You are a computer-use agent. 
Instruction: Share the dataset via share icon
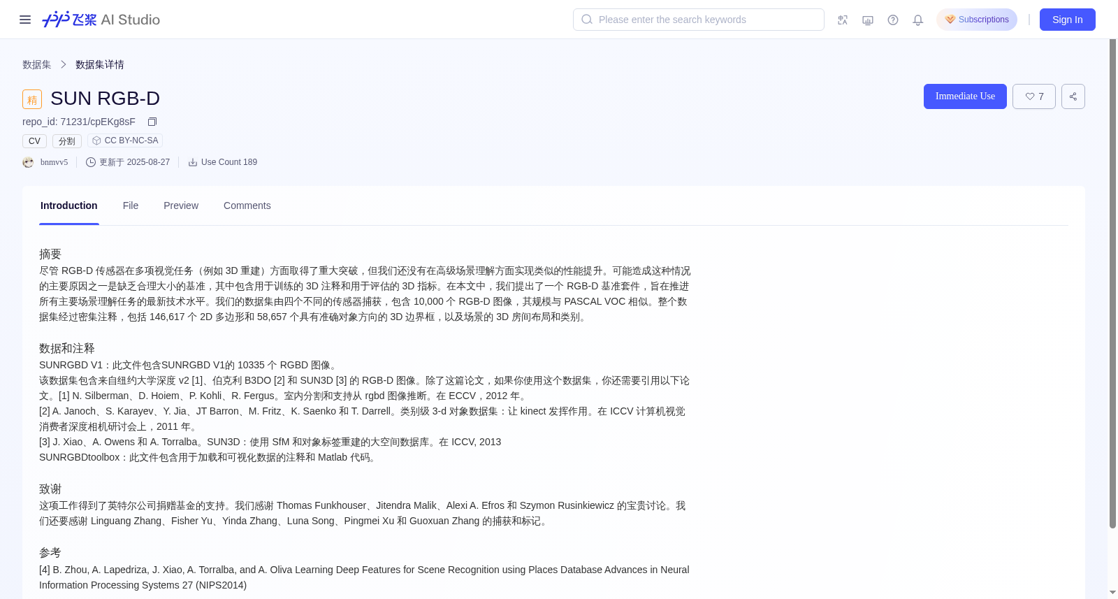1073,96
